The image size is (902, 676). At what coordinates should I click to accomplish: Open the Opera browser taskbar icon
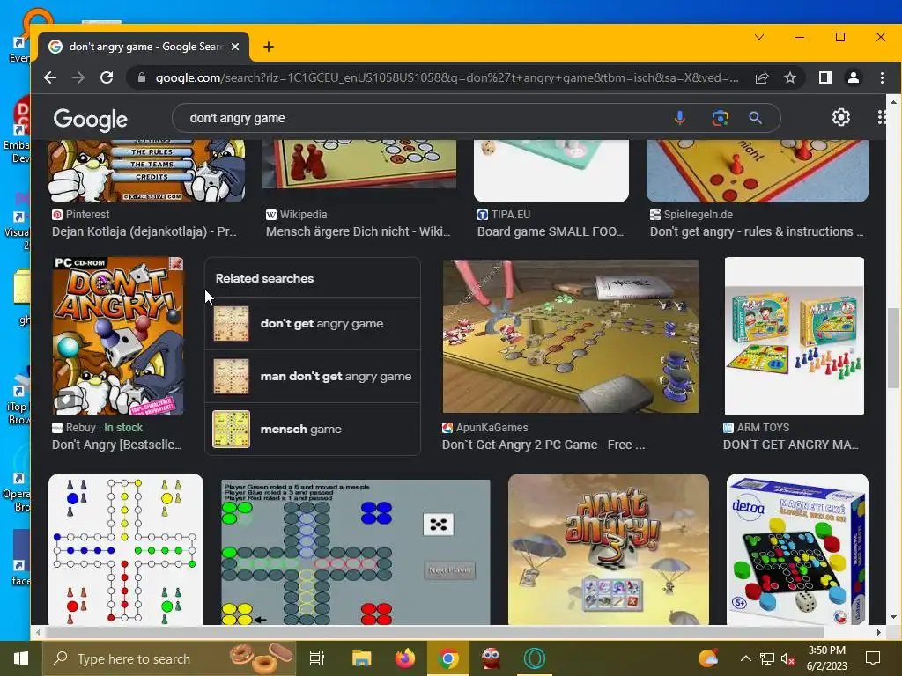[x=535, y=658]
